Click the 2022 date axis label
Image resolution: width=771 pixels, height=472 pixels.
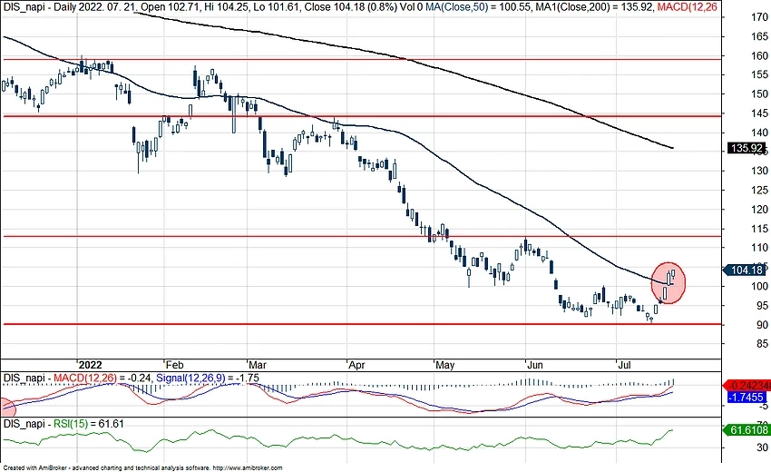click(x=91, y=365)
